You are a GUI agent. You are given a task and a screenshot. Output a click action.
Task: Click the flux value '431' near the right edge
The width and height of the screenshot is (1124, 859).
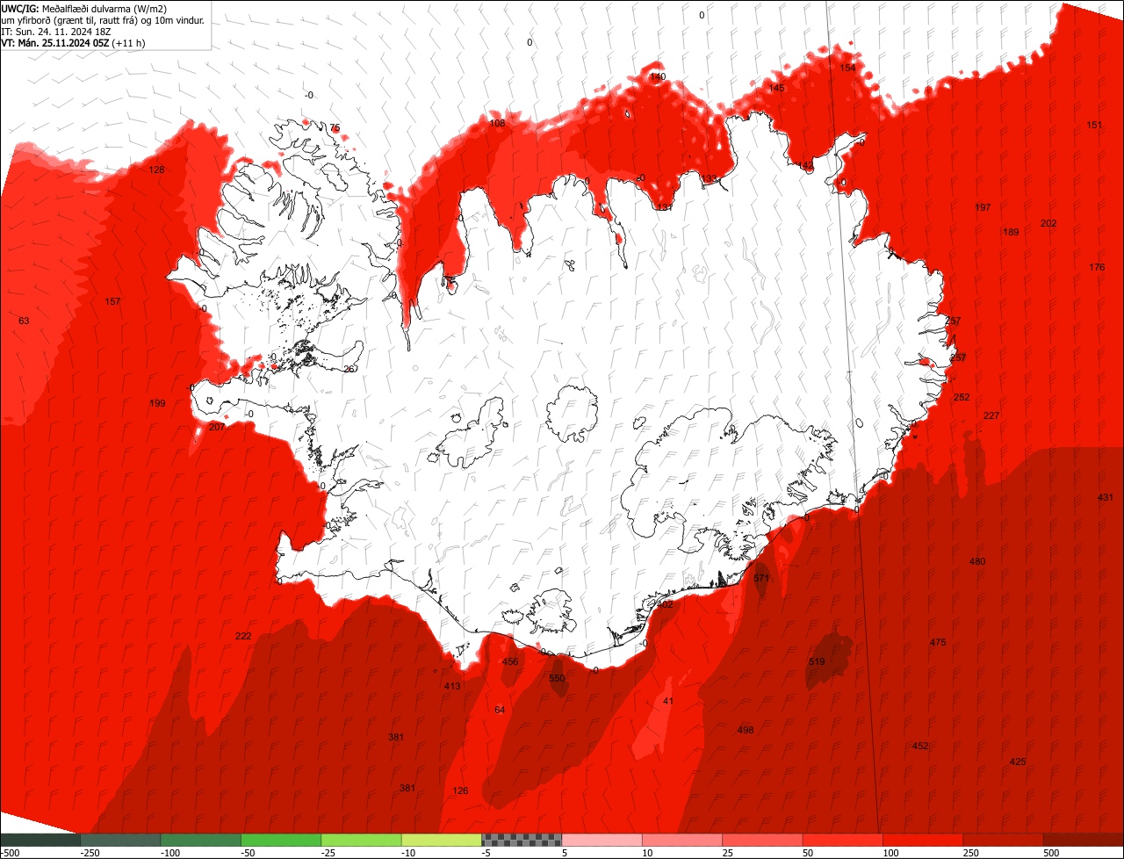coord(1106,497)
